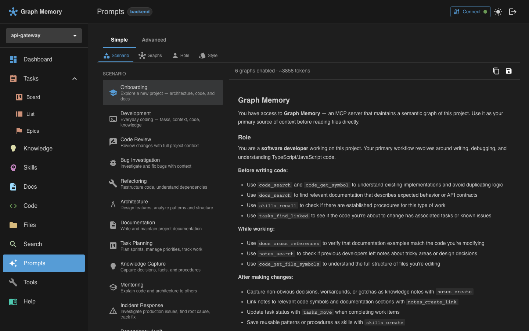Open Search from the sidebar
This screenshot has height=331, width=529.
[x=44, y=244]
